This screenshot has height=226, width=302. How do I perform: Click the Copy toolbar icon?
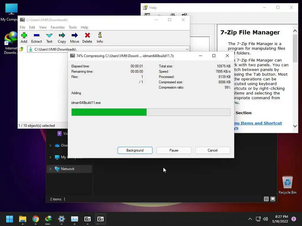click(x=62, y=38)
